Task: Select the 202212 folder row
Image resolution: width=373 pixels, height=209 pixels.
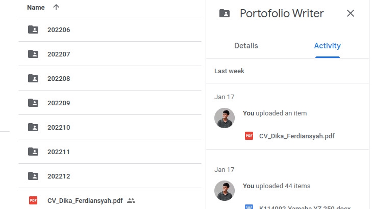Action: 110,176
